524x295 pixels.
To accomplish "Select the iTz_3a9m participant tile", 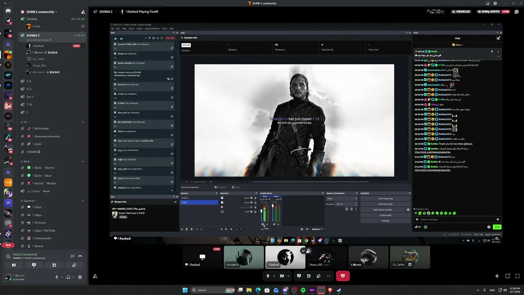I will pos(410,257).
